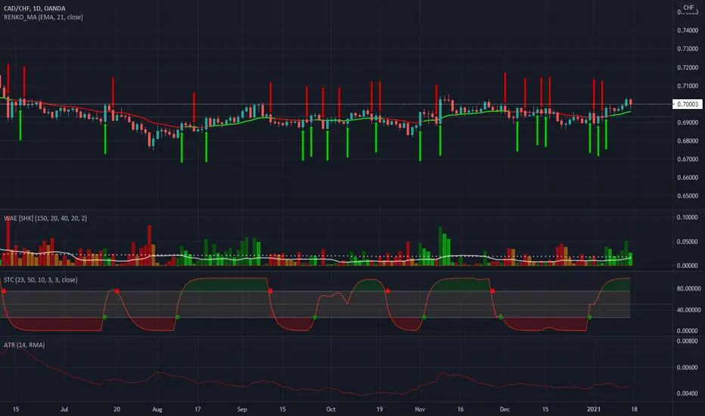Select the STC (23, 50, 10, 3, 3, close) indicator label
Image resolution: width=705 pixels, height=416 pixels.
pos(40,280)
